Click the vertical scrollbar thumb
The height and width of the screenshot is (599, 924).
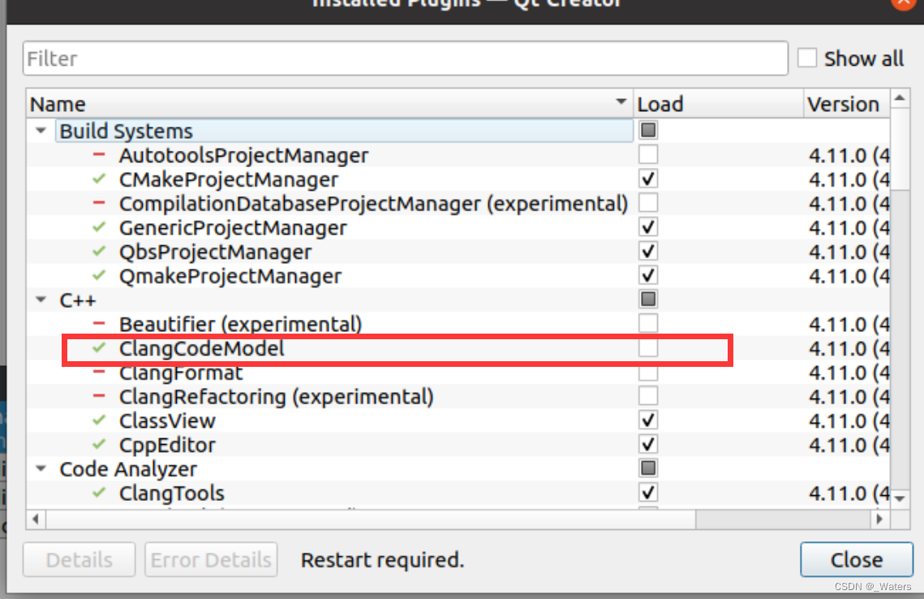coord(899,148)
